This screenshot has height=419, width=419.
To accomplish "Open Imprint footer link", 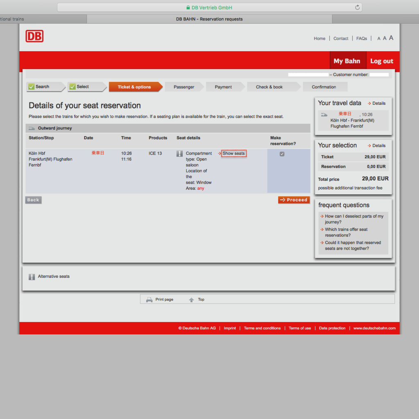I will pos(230,328).
